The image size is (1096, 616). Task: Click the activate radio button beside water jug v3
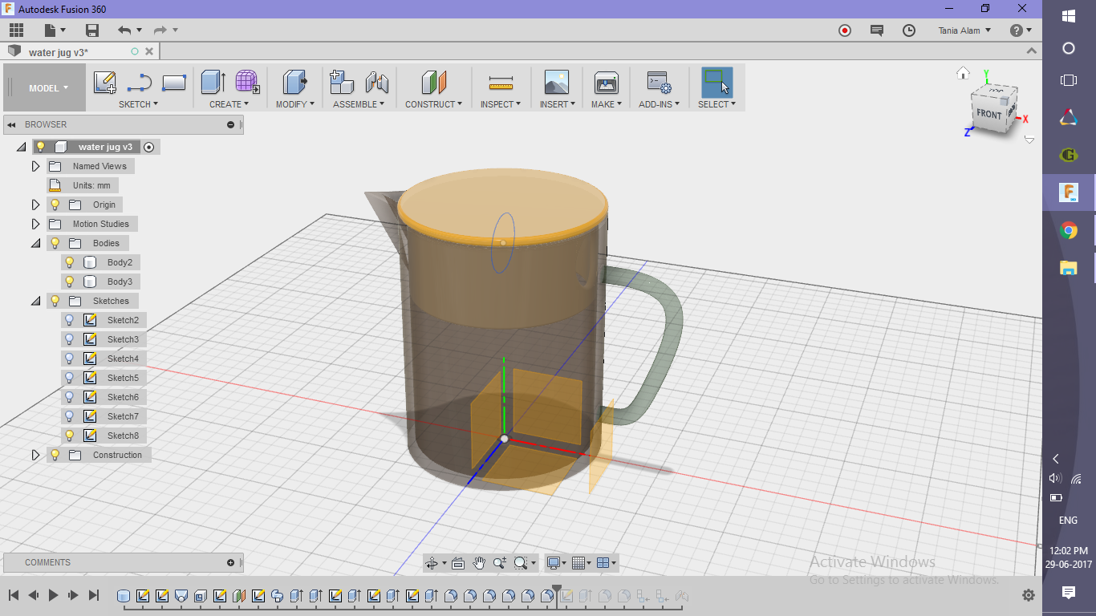pyautogui.click(x=148, y=147)
